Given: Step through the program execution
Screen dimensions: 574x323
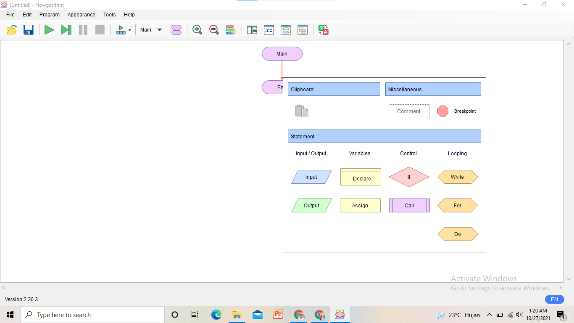Looking at the screenshot, I should tap(66, 29).
